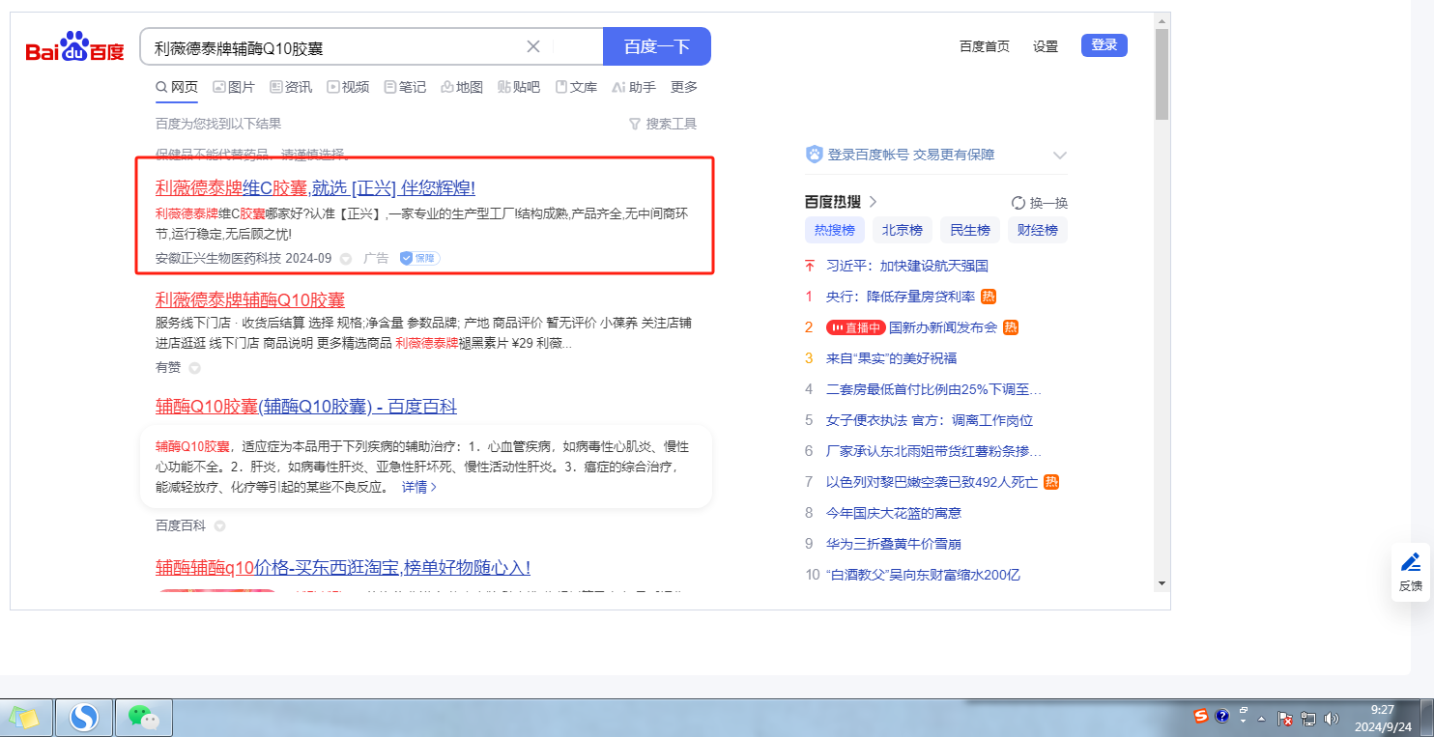Click the Sogou input method tray icon

[1200, 716]
